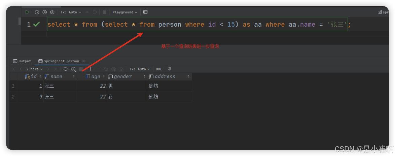Go to first page of results
This screenshot has width=395, height=156.
(x=13, y=69)
